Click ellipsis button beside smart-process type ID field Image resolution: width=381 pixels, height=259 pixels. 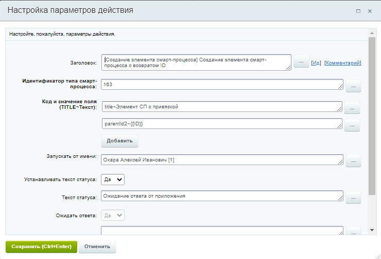353,86
